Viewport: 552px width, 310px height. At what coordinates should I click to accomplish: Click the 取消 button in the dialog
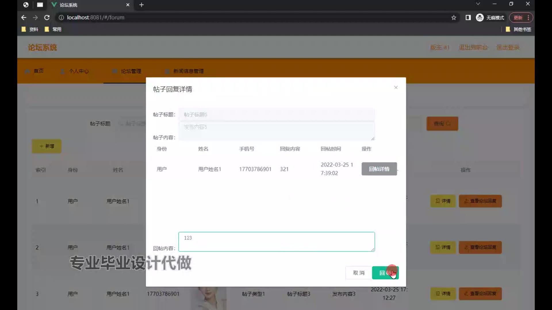point(359,273)
